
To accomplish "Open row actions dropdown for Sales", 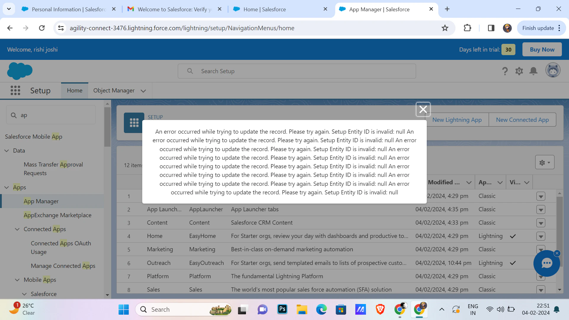I will point(541,290).
